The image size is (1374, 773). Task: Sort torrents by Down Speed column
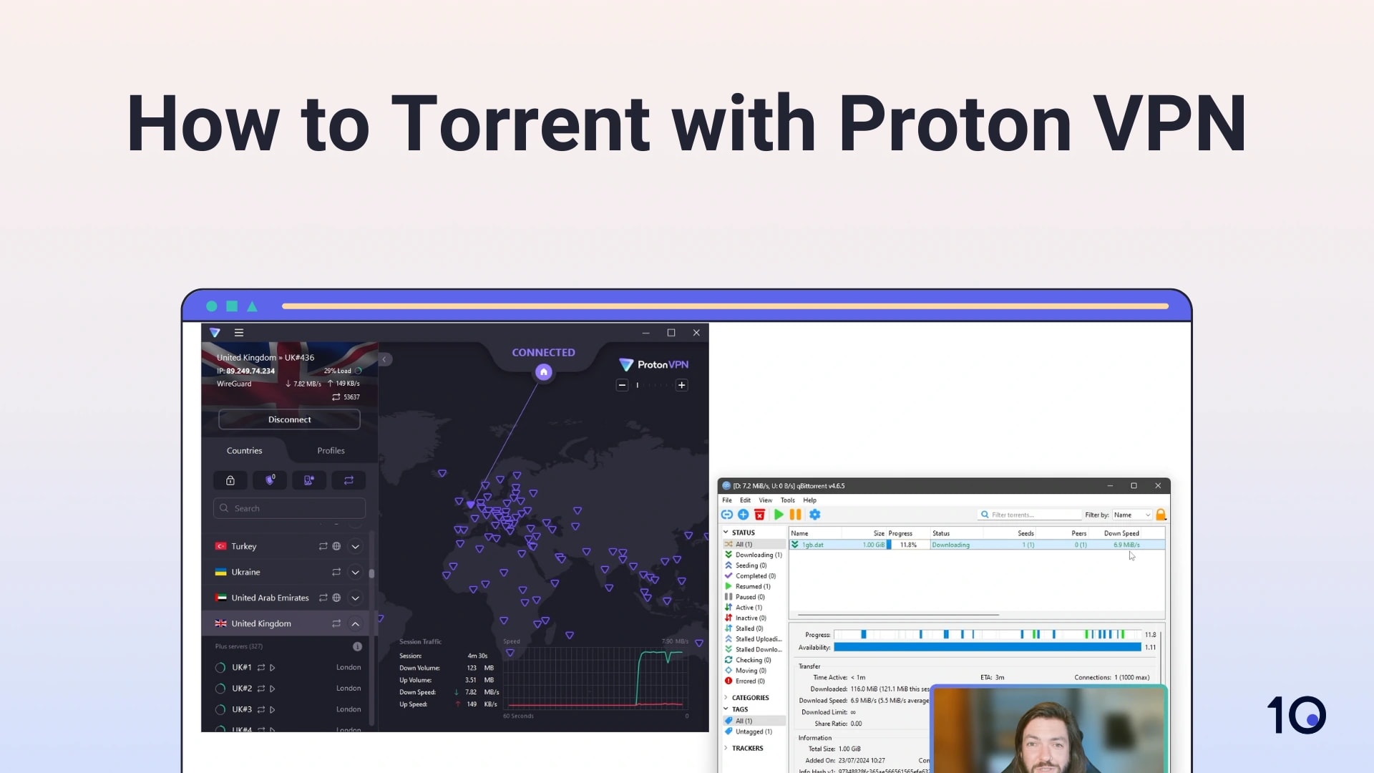pyautogui.click(x=1121, y=533)
